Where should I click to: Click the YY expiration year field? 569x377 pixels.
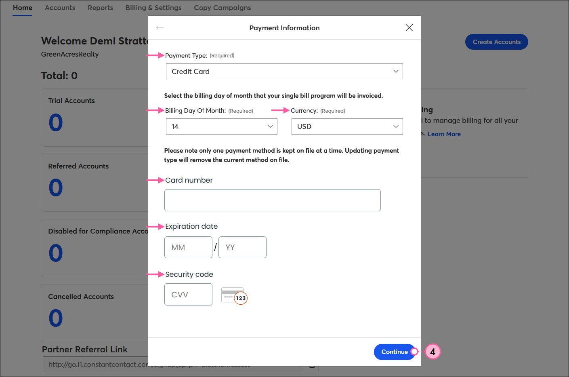[x=242, y=247]
